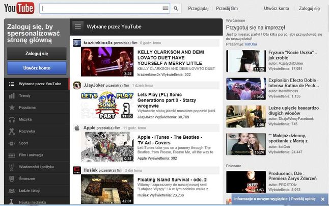Click the Ludzie i blogi people icon
329x206 pixels.
point(12,191)
